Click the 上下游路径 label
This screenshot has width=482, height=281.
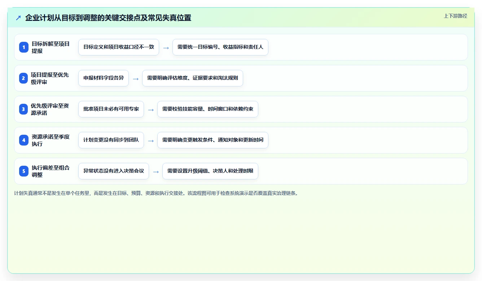pos(455,16)
